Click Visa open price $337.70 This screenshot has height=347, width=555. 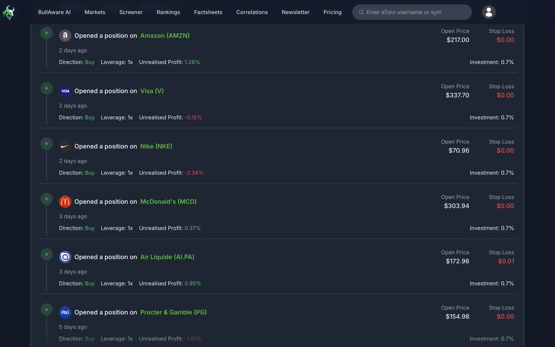click(x=457, y=95)
